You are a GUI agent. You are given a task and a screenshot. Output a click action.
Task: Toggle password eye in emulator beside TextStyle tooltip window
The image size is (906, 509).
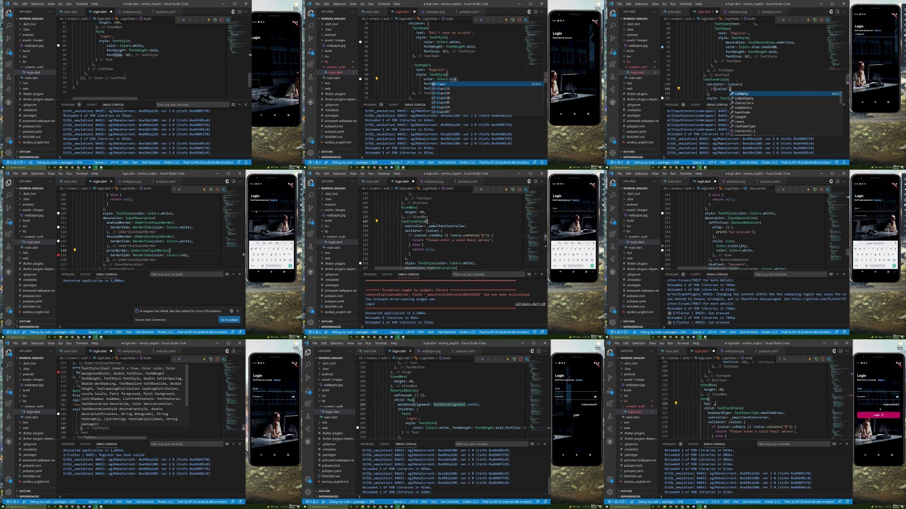click(293, 396)
